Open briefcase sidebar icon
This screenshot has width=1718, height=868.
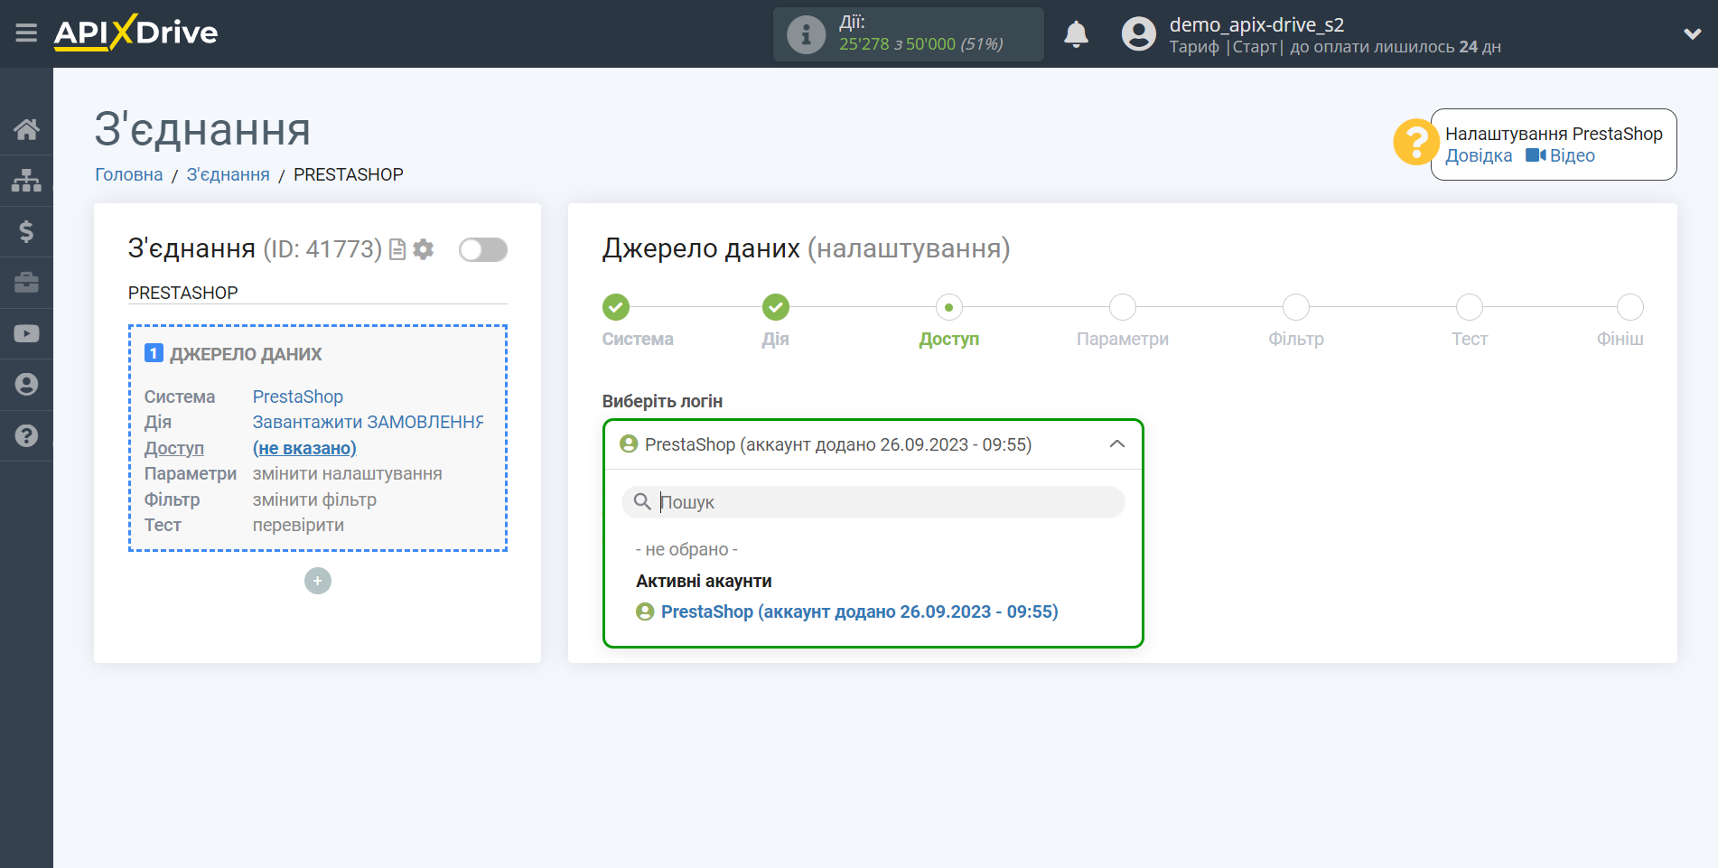(26, 283)
